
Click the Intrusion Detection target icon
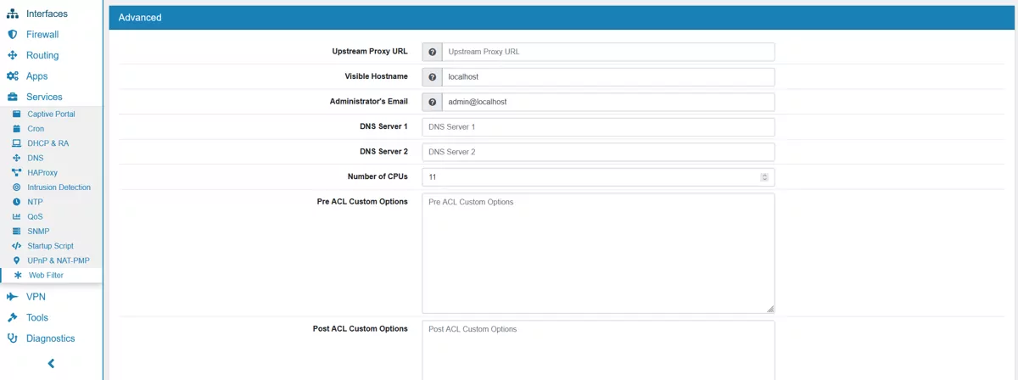point(17,187)
